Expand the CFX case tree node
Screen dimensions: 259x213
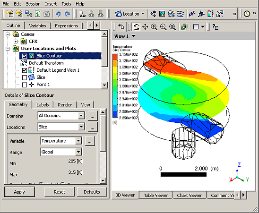pos(16,42)
